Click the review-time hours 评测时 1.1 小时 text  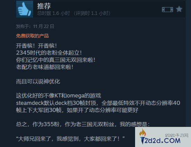92,13
